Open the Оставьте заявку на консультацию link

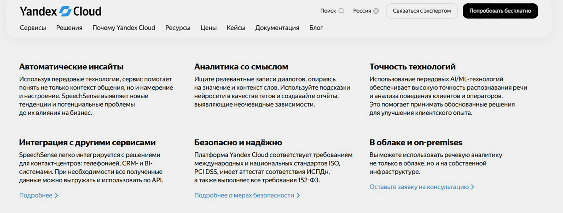coord(419,187)
